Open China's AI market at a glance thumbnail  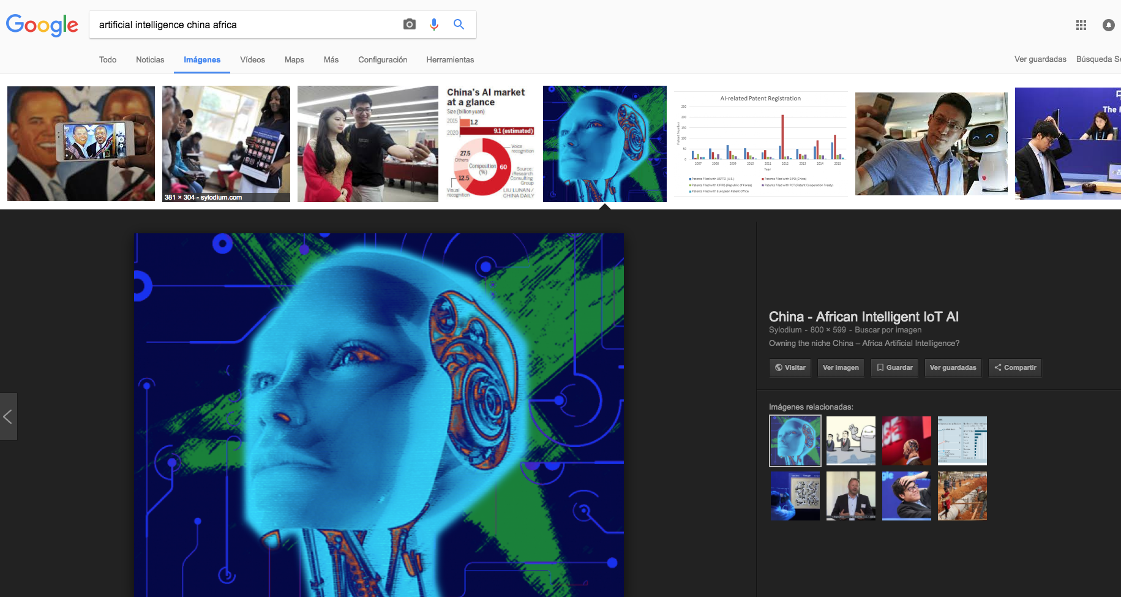click(490, 144)
